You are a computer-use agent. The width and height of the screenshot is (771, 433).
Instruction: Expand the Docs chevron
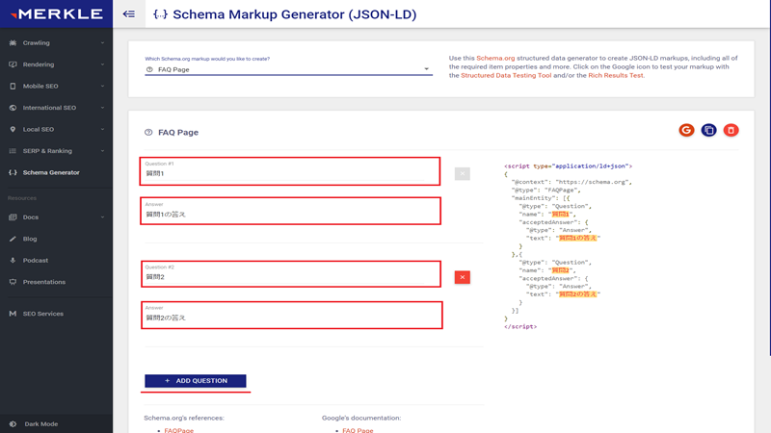[x=102, y=217]
